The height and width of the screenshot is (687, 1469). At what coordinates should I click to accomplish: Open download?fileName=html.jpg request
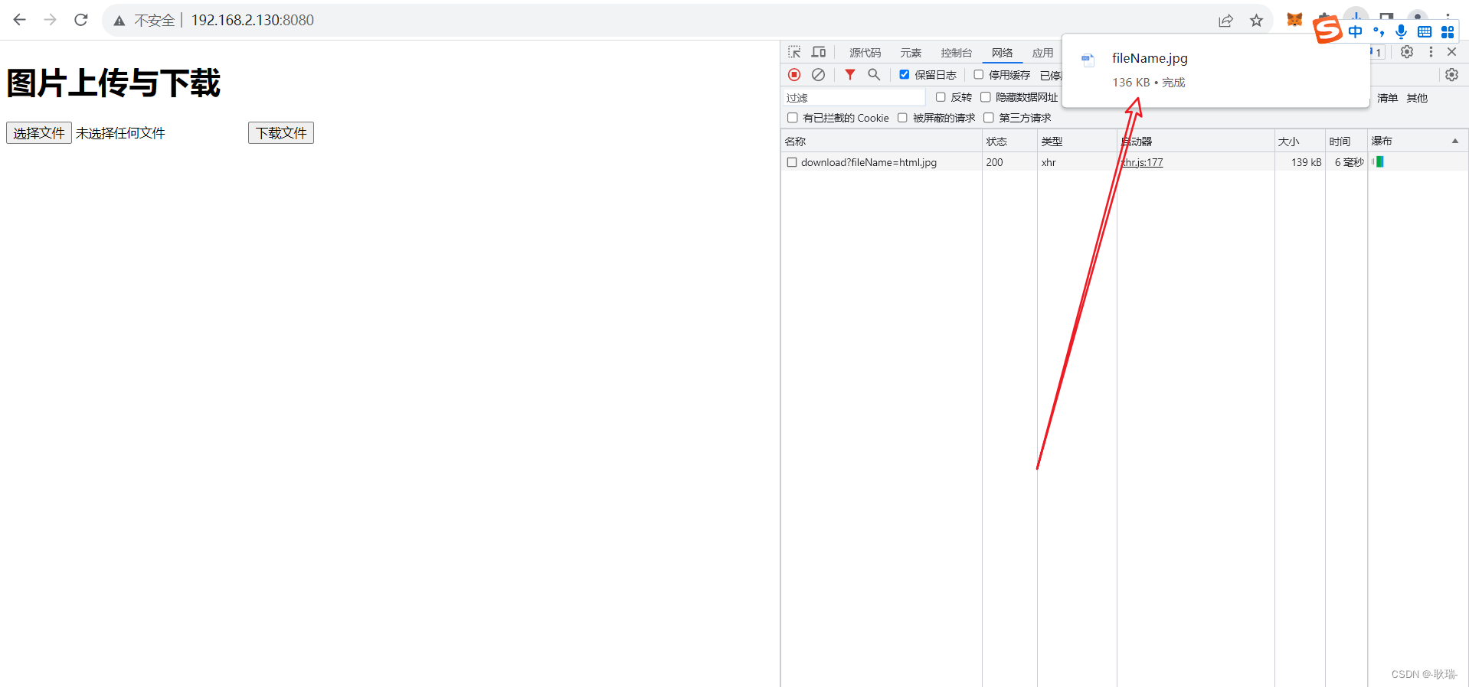pyautogui.click(x=869, y=162)
